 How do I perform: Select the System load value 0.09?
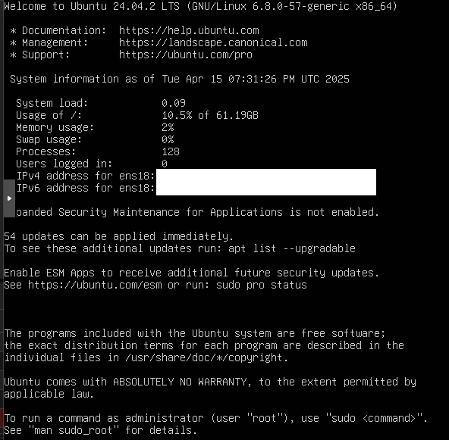174,103
